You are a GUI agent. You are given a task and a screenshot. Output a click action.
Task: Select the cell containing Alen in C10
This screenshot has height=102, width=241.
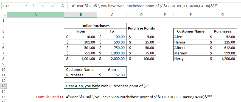coord(112,69)
